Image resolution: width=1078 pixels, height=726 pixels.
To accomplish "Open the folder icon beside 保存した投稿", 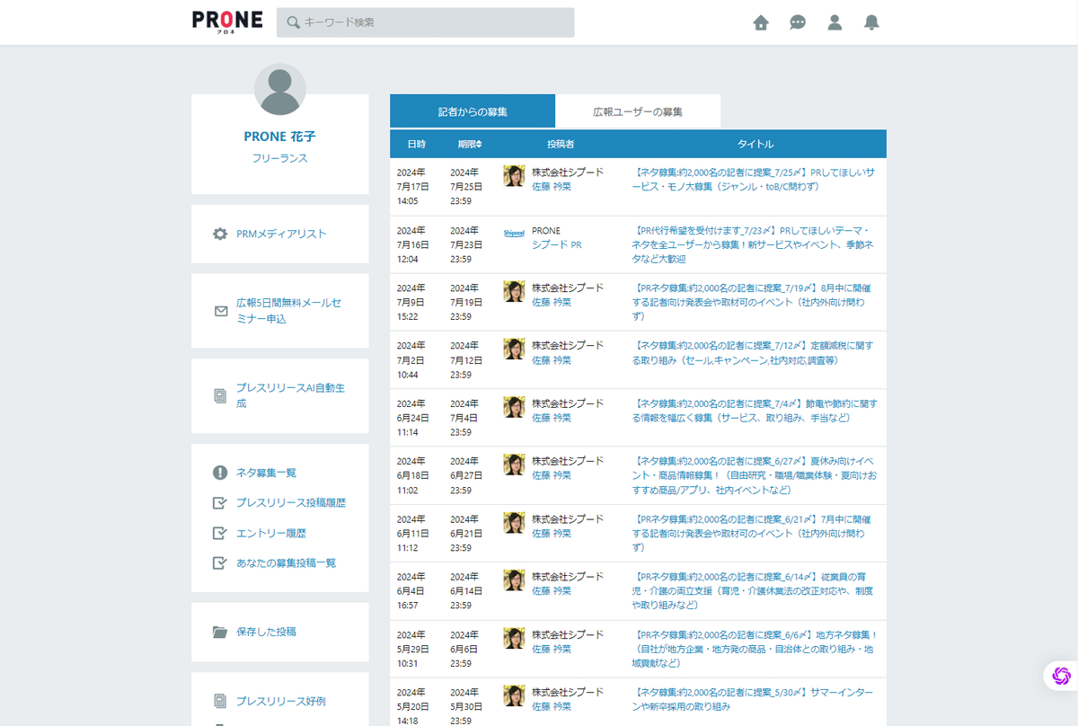I will click(x=218, y=631).
